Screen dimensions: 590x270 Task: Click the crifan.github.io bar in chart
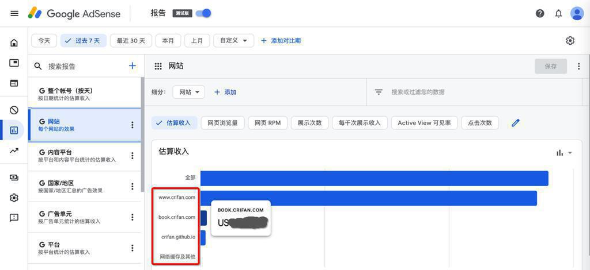pyautogui.click(x=203, y=237)
